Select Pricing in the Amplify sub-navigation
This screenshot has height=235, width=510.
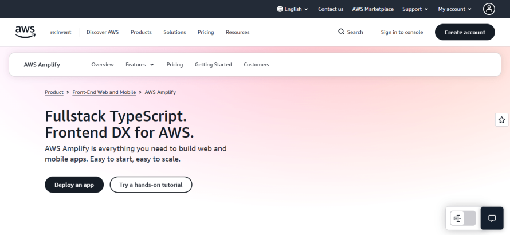click(x=175, y=65)
